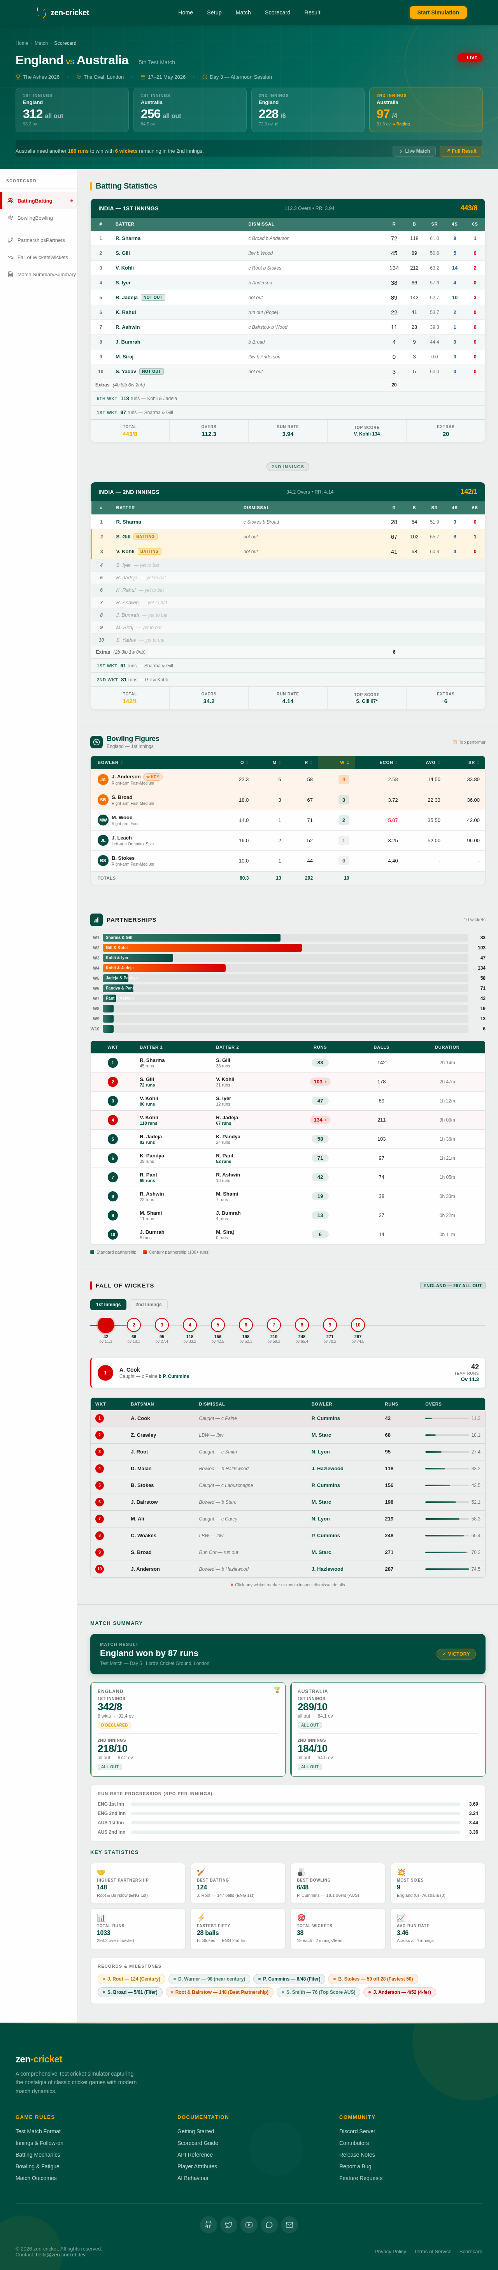Click handshake icon on Highest Partnership card
The width and height of the screenshot is (498, 2270).
(x=101, y=1872)
